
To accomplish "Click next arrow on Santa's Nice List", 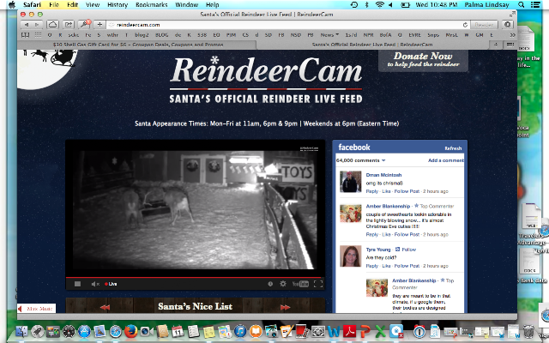I will (286, 307).
